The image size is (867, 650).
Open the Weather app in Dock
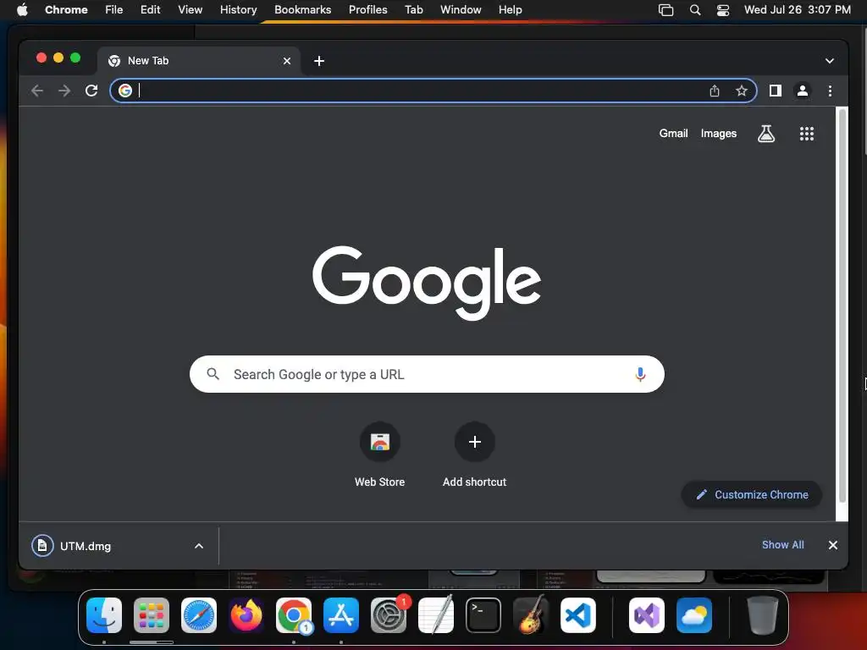click(694, 615)
